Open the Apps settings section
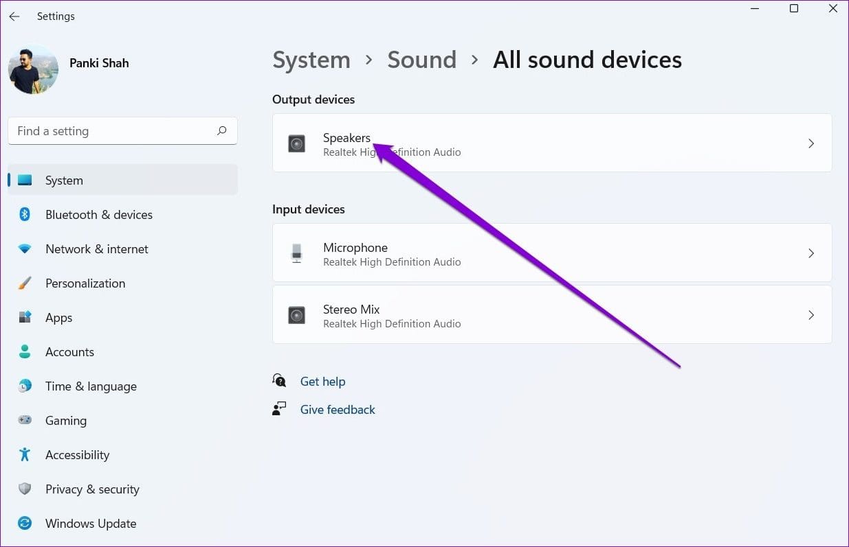849x547 pixels. tap(58, 318)
